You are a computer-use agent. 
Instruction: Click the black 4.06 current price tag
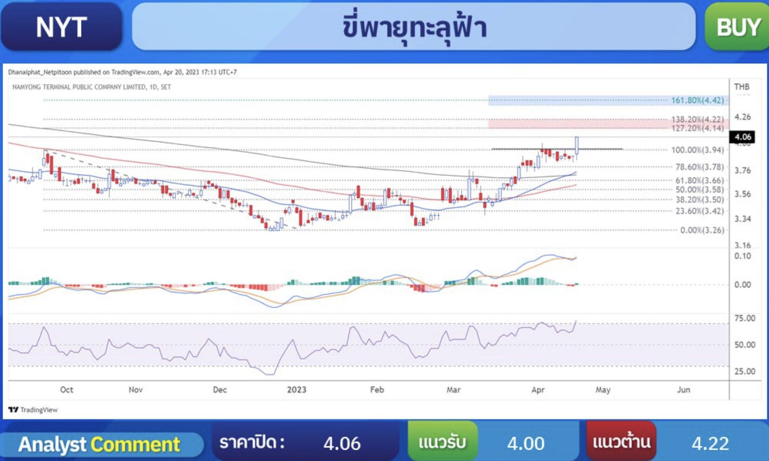742,137
